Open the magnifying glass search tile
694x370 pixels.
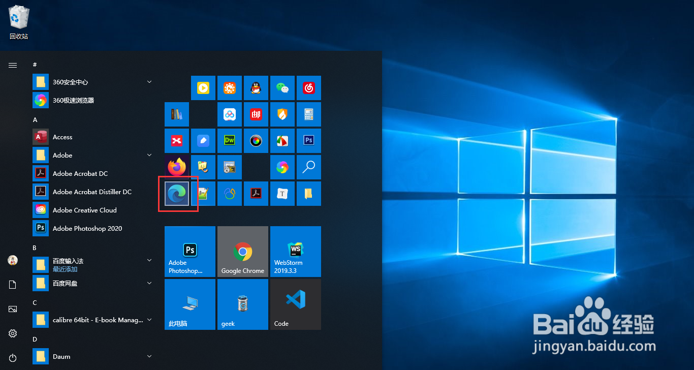pyautogui.click(x=309, y=167)
